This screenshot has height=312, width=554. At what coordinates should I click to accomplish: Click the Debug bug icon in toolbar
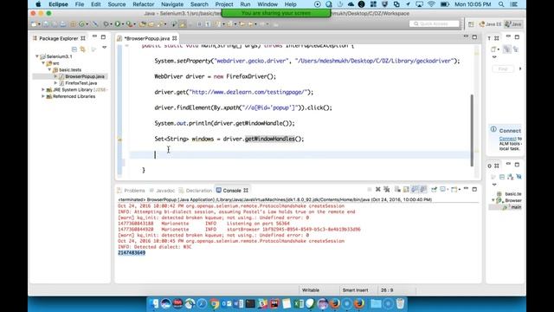click(x=106, y=24)
